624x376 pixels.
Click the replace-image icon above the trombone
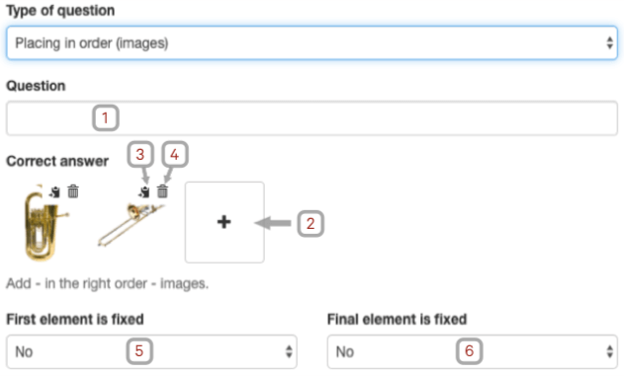pyautogui.click(x=144, y=192)
